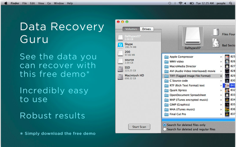Click the GIMP (Graphics) folder icon
The image size is (236, 147).
(166, 105)
